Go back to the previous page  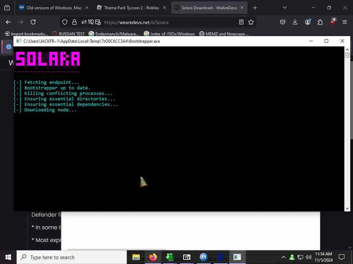click(x=8, y=22)
